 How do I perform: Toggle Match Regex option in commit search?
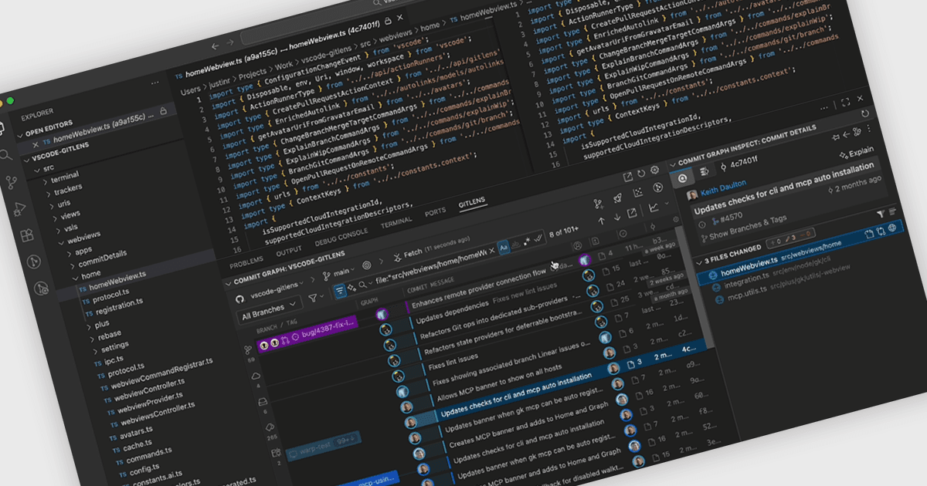click(526, 241)
